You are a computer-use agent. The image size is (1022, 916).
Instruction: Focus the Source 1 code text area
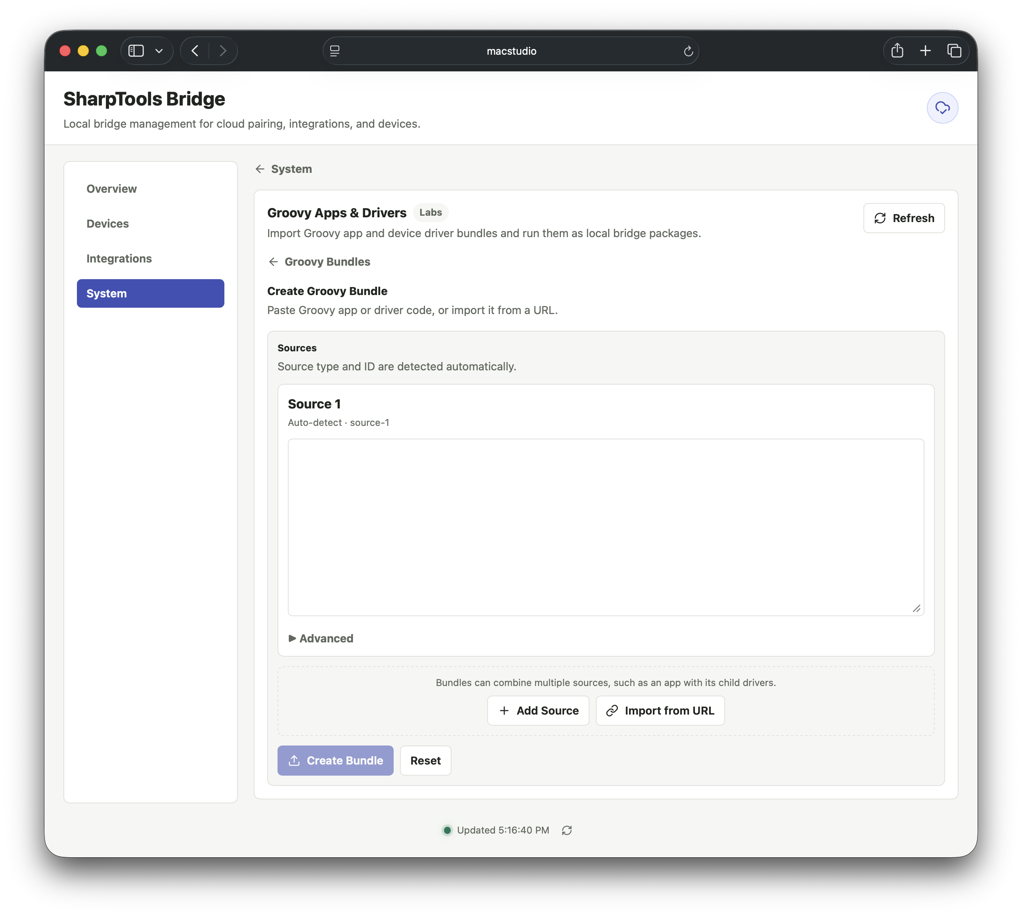[605, 527]
